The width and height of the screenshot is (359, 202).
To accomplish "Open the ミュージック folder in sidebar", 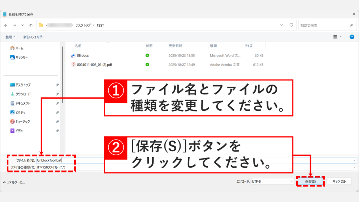I will (x=22, y=121).
